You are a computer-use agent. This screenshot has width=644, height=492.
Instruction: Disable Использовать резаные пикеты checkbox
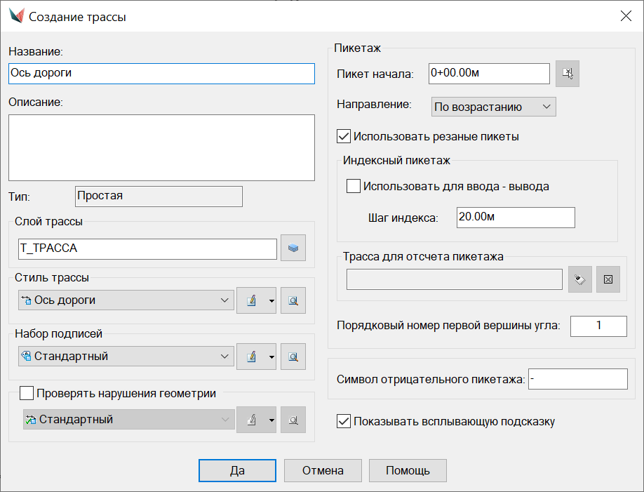coord(344,136)
